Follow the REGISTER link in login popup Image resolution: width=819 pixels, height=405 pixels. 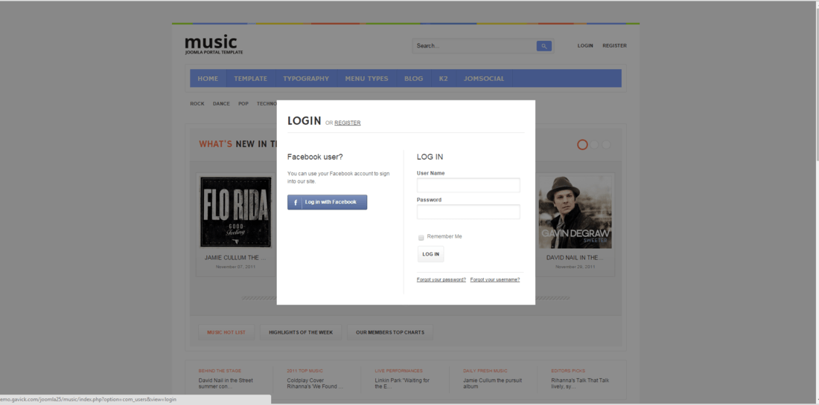[x=348, y=123]
